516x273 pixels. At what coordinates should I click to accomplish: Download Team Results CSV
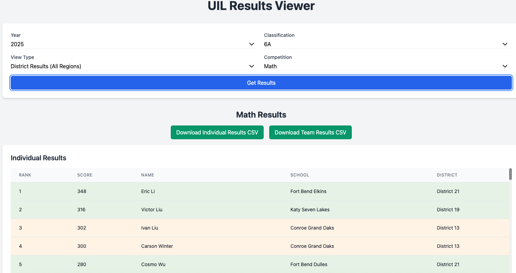coord(310,132)
